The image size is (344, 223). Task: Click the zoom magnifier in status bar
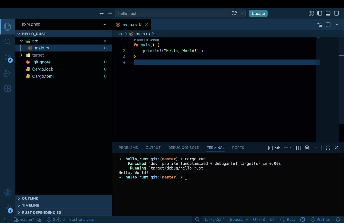197,219
